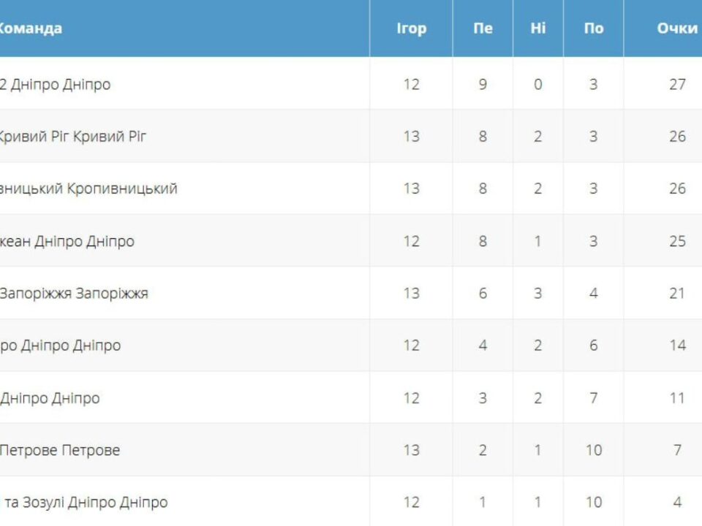Select the 2 Дніпро Дніпро team row
702x526 pixels.
pyautogui.click(x=55, y=85)
